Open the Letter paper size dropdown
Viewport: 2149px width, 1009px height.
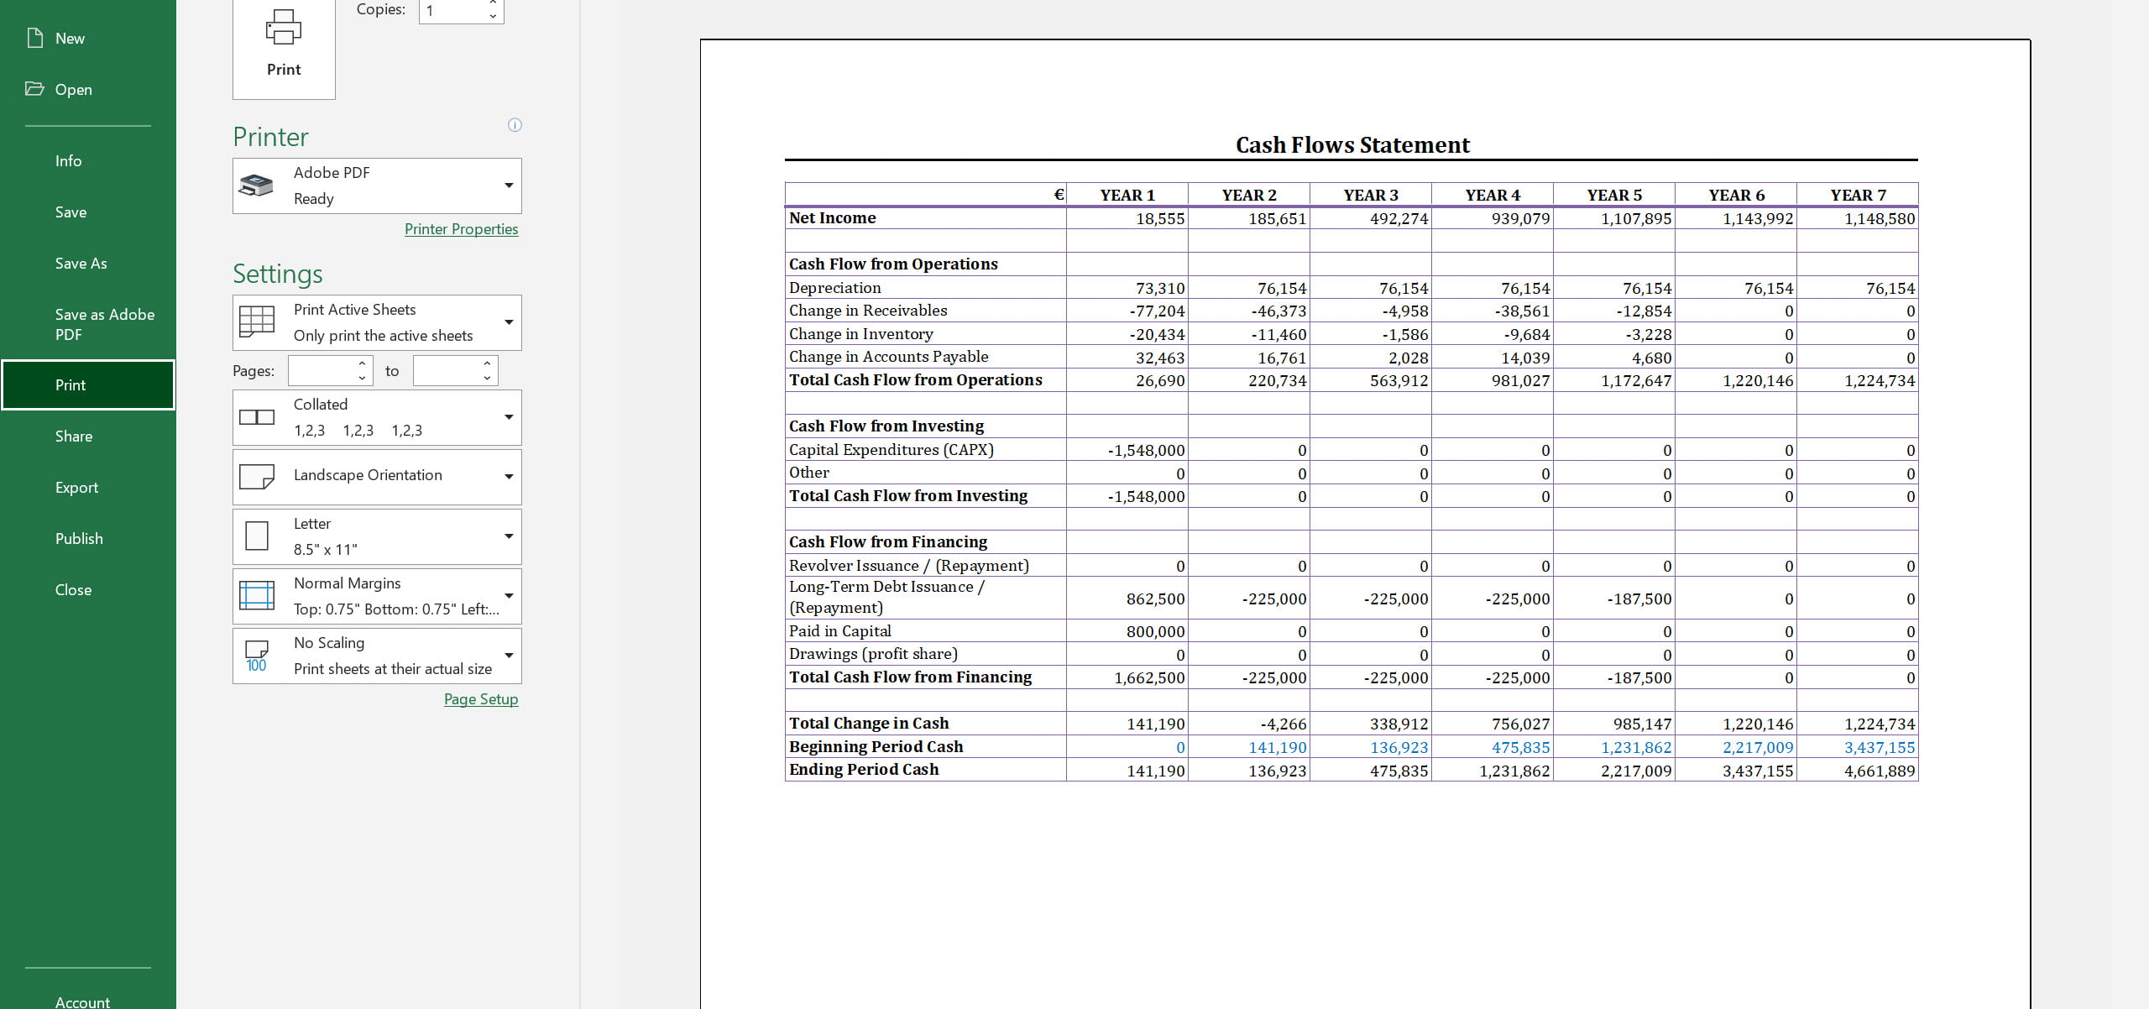(508, 536)
